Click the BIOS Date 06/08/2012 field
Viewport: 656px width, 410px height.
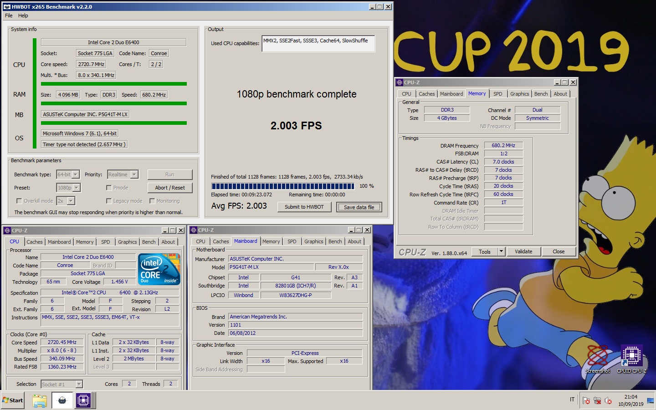(x=296, y=333)
